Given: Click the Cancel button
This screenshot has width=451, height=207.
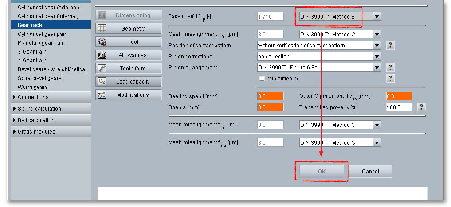Looking at the screenshot, I should point(370,172).
